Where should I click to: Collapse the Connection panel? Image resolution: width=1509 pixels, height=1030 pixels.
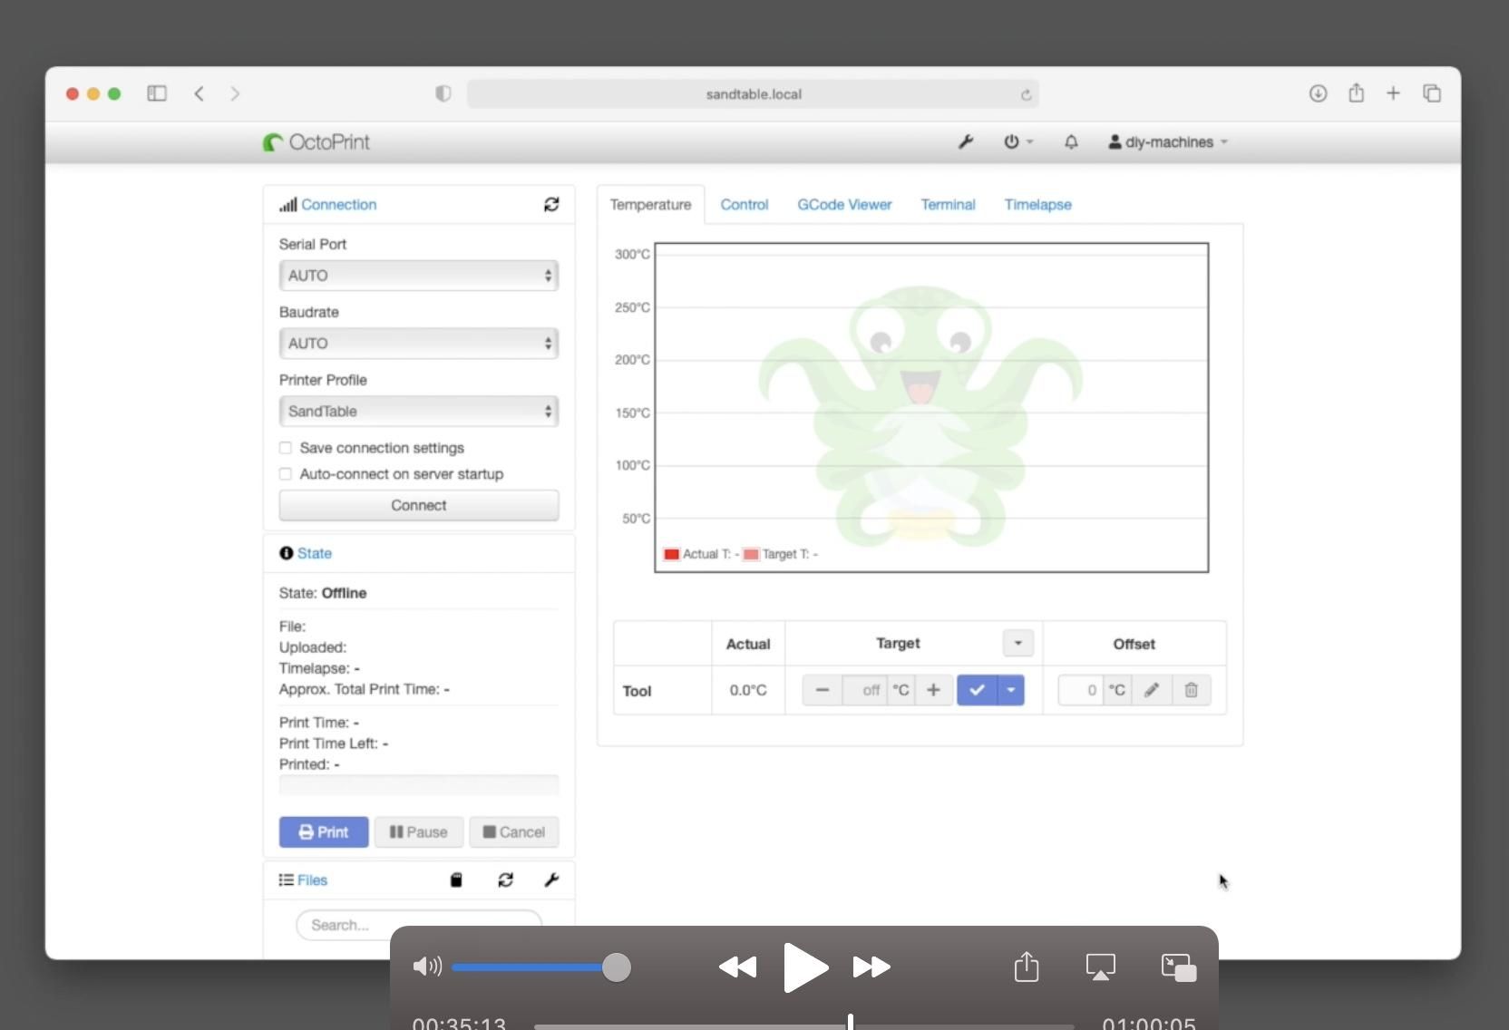(338, 205)
